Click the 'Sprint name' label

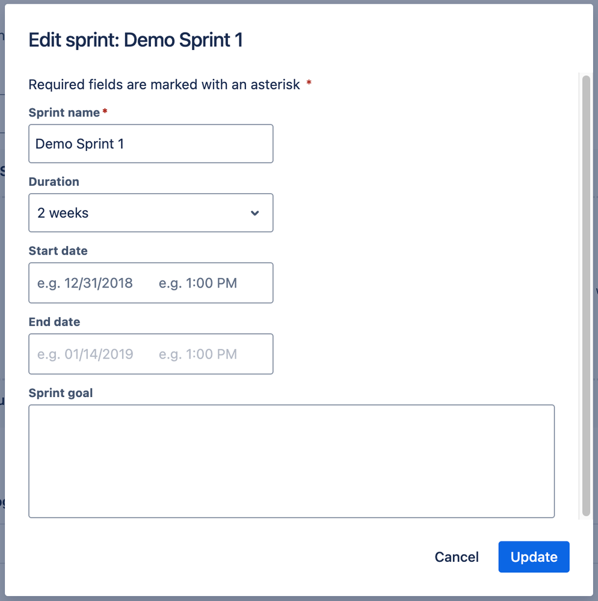[64, 112]
